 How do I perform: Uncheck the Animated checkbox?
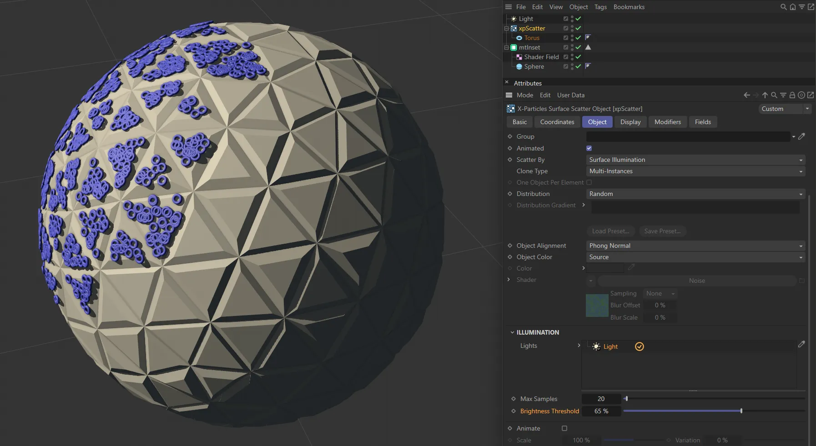click(589, 148)
